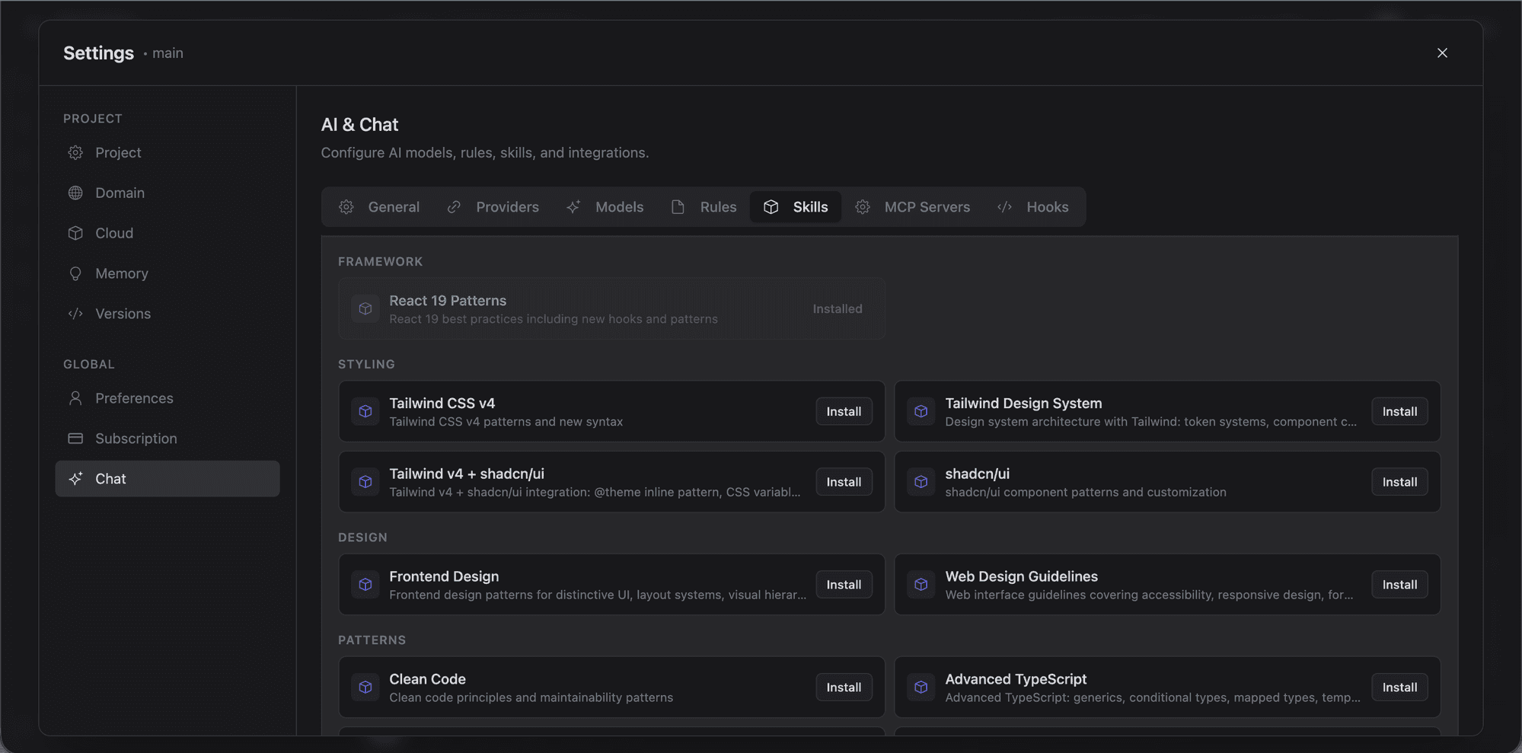Install the Advanced TypeScript skill
Screen dimensions: 1522x753
tap(1399, 687)
